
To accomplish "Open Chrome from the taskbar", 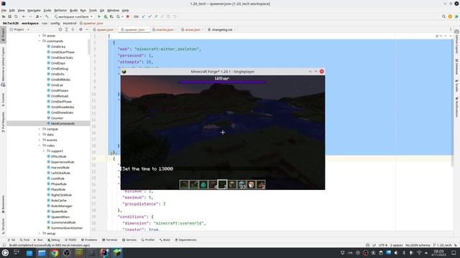I will [x=55, y=253].
